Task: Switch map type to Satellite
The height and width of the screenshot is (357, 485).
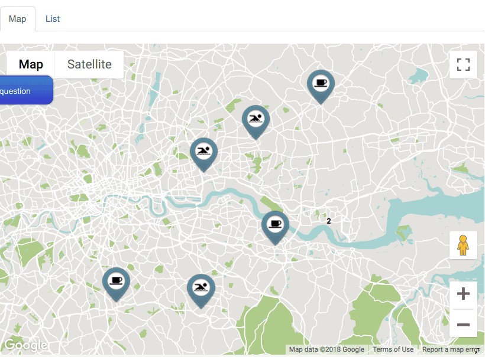Action: pos(89,64)
